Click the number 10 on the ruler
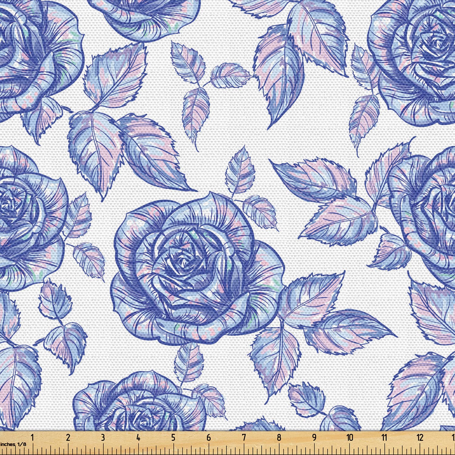The image size is (455, 455). coord(350,437)
